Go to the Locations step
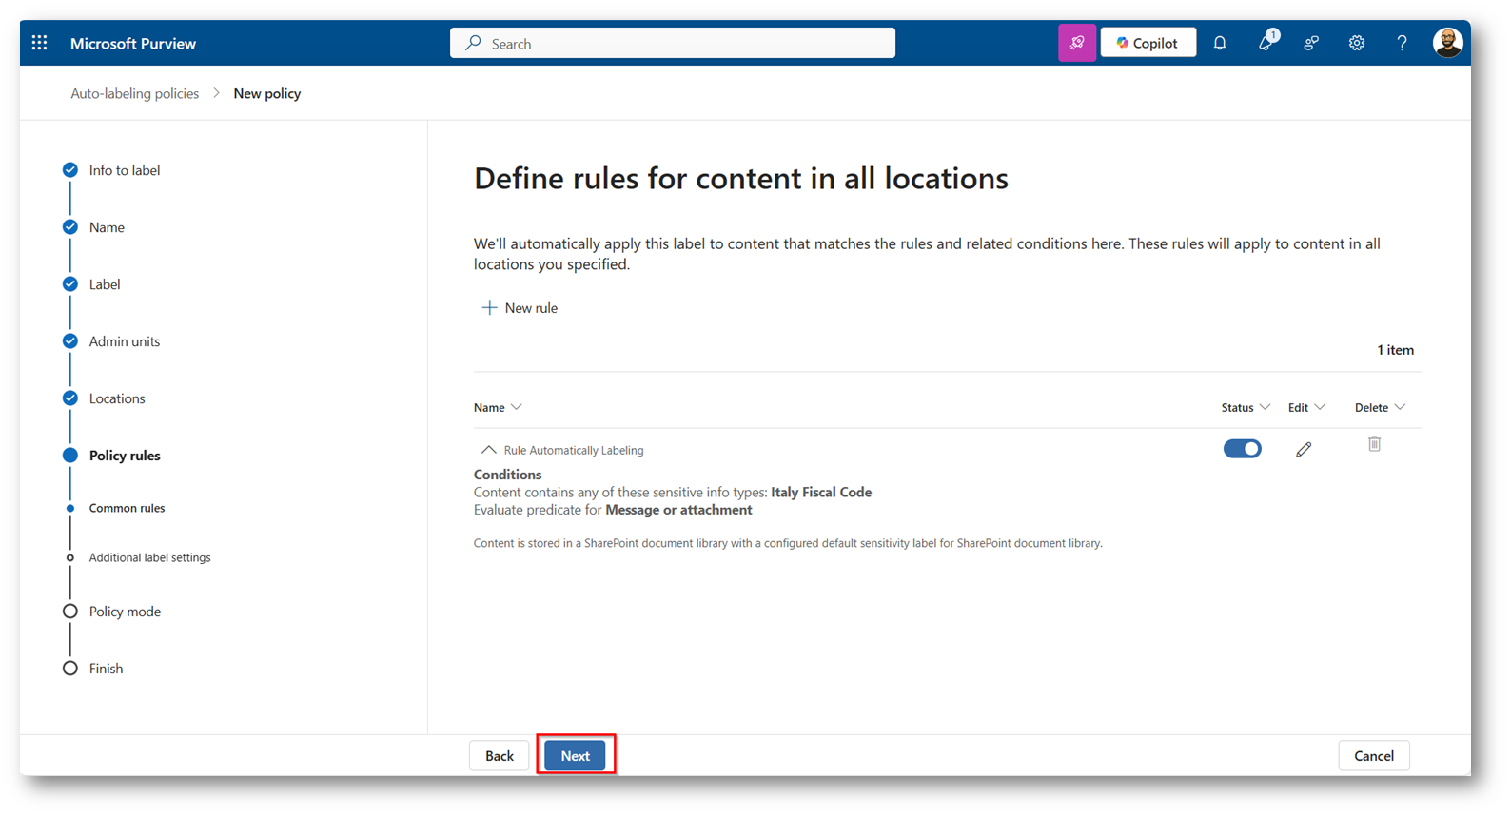The width and height of the screenshot is (1511, 816). tap(117, 398)
